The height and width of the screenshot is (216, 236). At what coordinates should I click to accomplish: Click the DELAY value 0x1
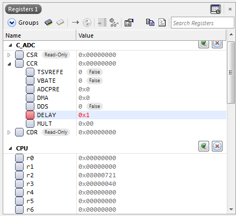coord(84,115)
